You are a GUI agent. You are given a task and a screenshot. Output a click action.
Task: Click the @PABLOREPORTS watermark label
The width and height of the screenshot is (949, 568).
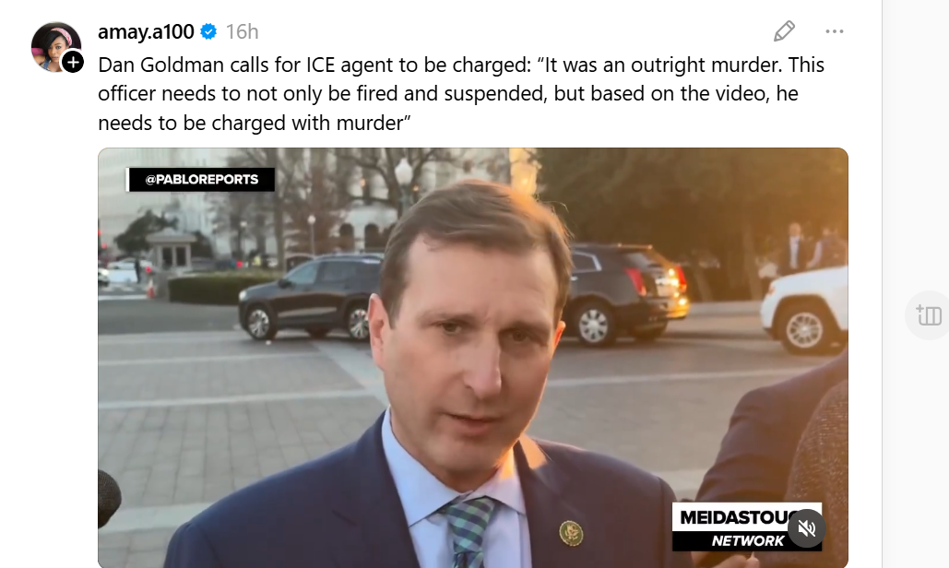tap(200, 180)
